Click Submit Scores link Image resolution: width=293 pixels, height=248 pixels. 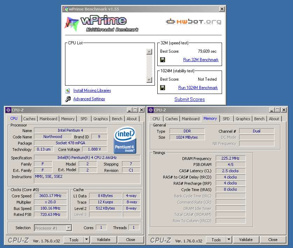point(190,99)
